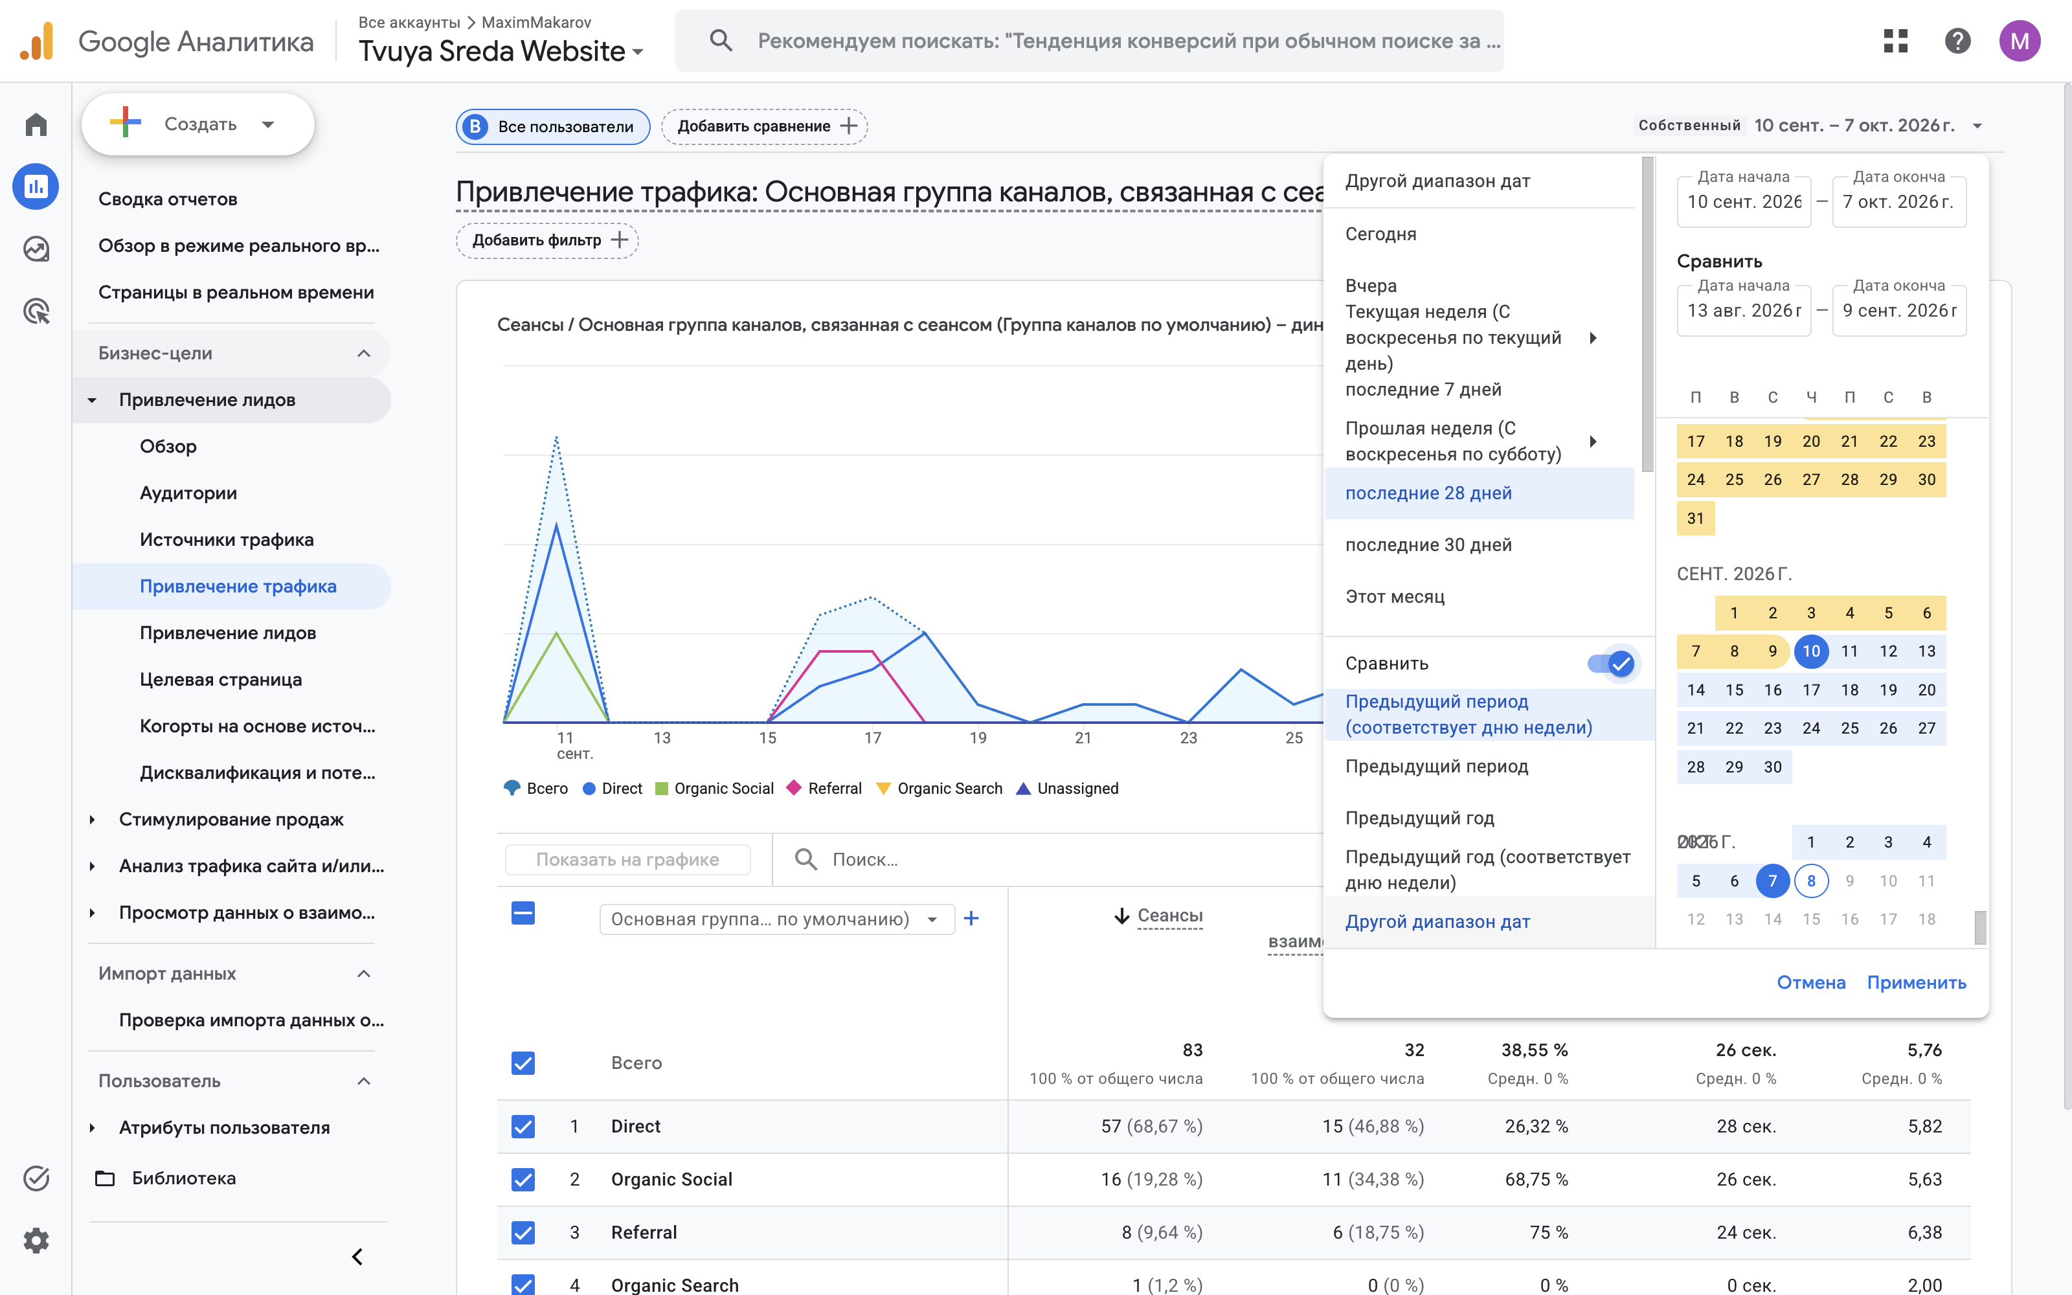Click the sort arrow beside Сеансы column
This screenshot has width=2072, height=1295.
pyautogui.click(x=1121, y=916)
